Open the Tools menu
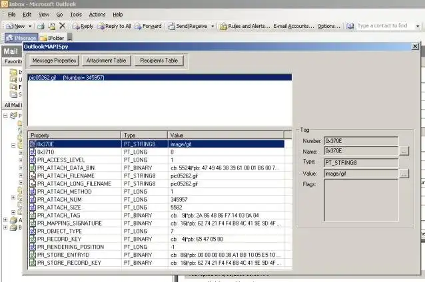 coord(76,15)
